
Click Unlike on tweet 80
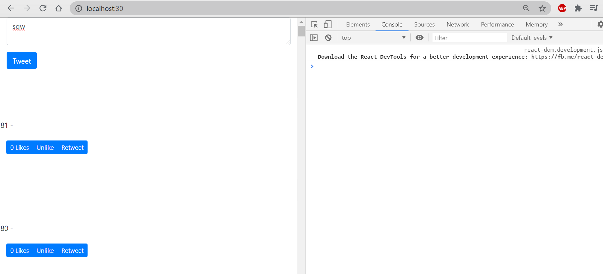tap(45, 250)
